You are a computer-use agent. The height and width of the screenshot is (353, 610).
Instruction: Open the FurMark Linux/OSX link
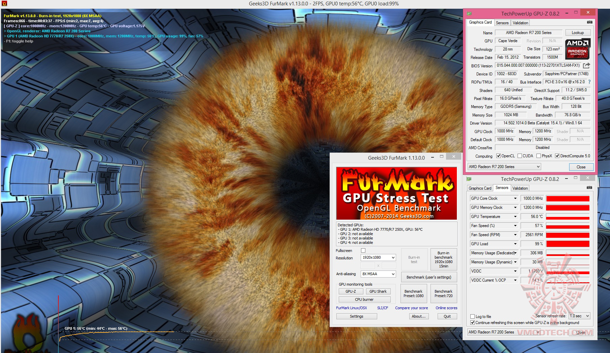(352, 308)
